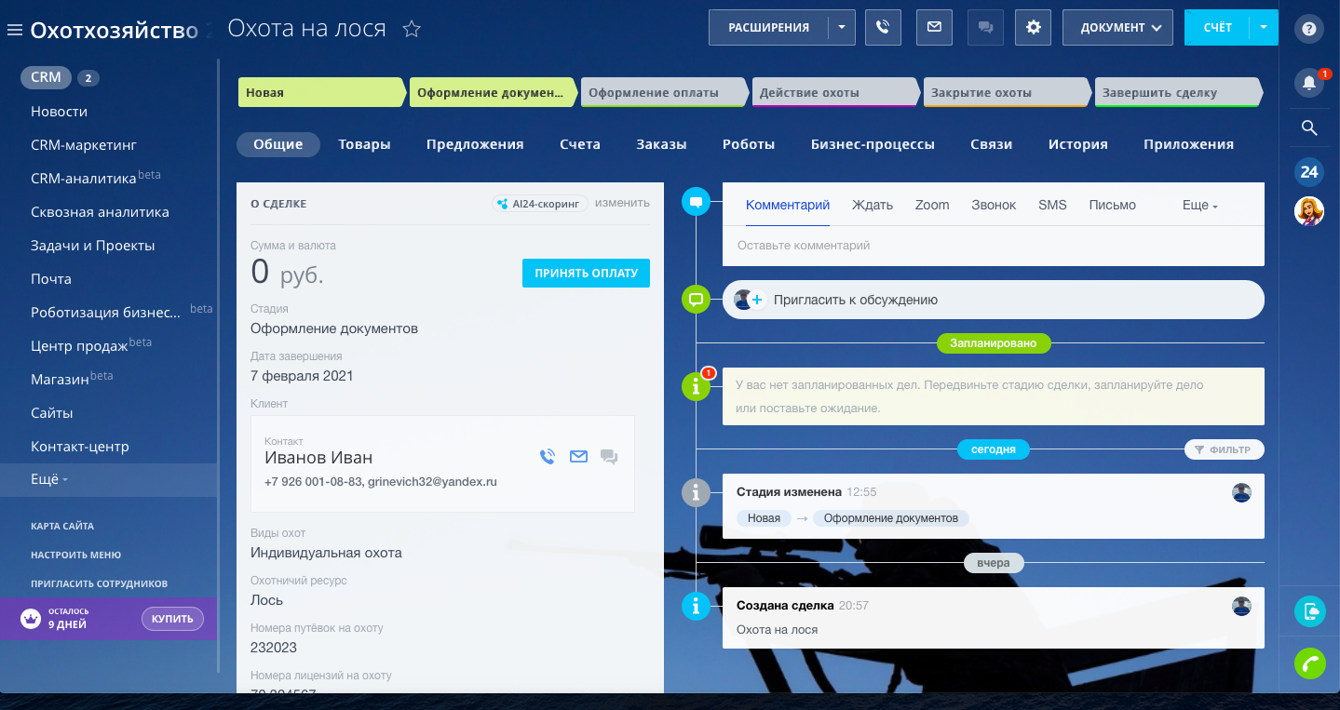
Task: Select the Роботы tab
Action: 749,144
